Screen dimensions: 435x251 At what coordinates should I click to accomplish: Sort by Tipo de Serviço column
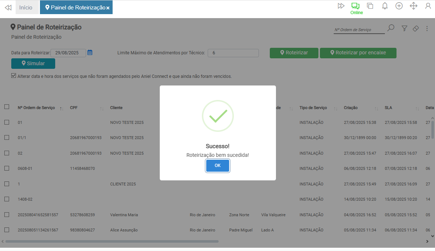click(313, 108)
